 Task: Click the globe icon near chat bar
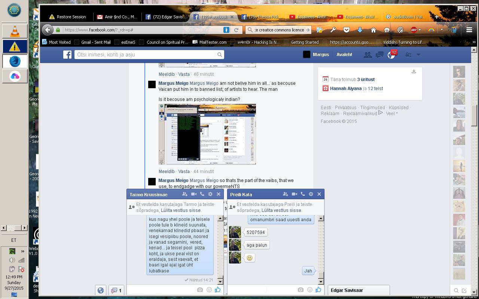pyautogui.click(x=100, y=290)
